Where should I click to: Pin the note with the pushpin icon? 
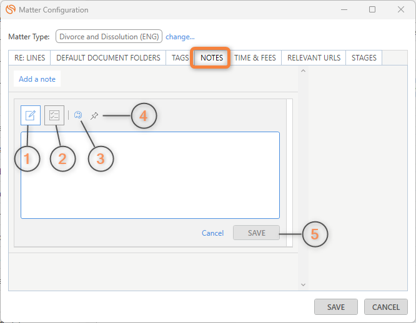tap(94, 115)
